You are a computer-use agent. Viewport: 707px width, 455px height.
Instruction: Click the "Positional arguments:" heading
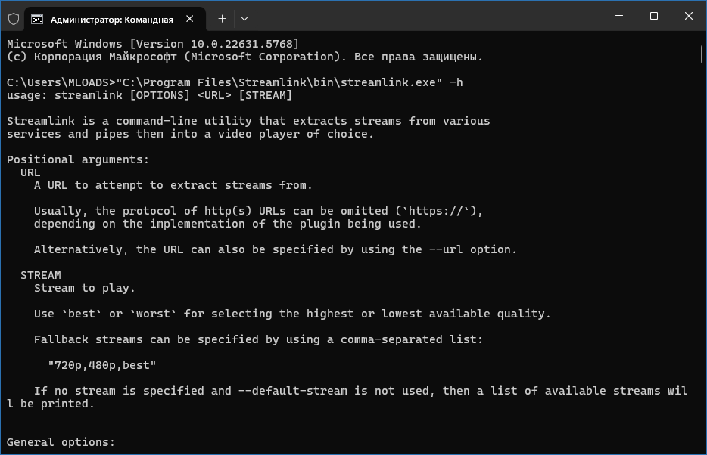(78, 159)
